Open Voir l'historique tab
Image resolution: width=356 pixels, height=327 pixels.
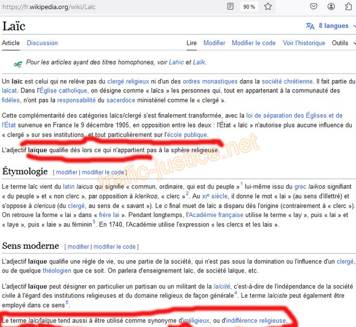click(x=304, y=43)
